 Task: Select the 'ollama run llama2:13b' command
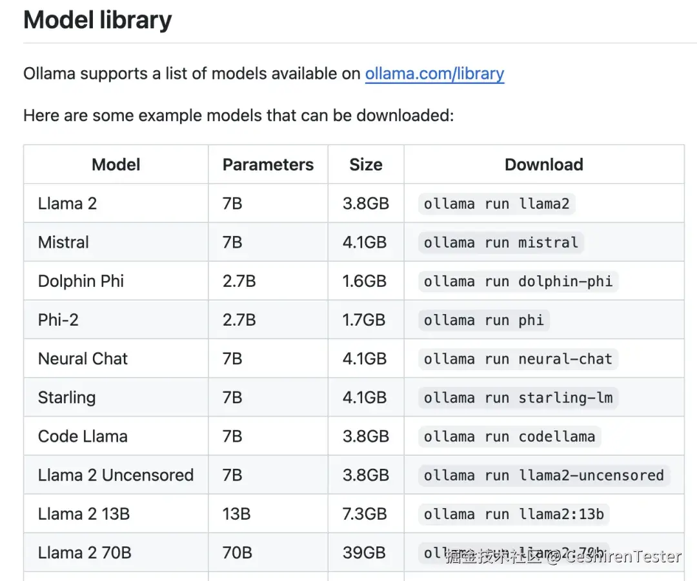[x=514, y=514]
